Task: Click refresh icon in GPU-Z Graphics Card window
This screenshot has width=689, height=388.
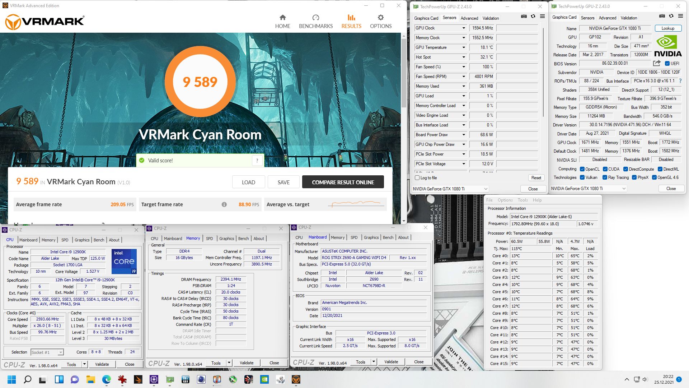Action: point(671,16)
